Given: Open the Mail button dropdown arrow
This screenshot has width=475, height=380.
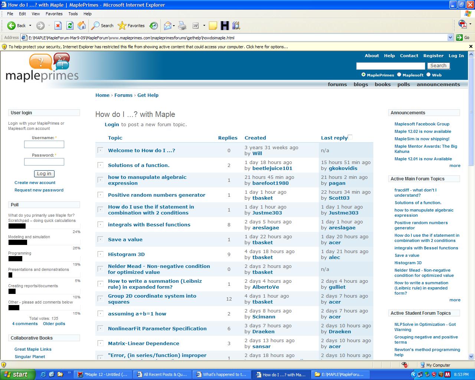Looking at the screenshot, I should 174,26.
